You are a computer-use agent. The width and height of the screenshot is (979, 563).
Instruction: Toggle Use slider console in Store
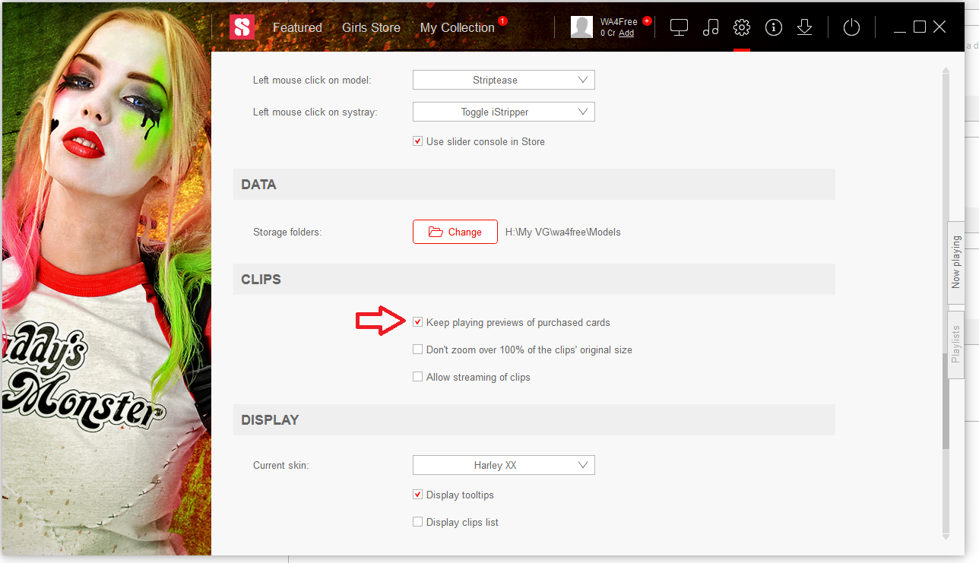(x=417, y=141)
